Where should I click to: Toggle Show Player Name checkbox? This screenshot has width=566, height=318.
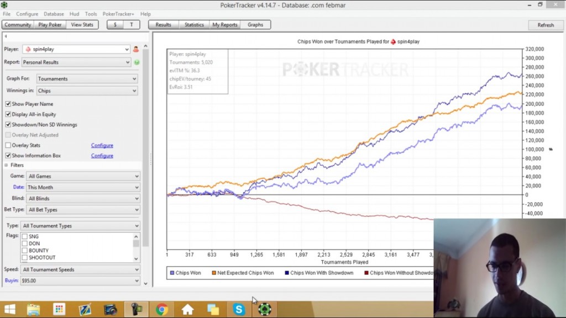(8, 104)
